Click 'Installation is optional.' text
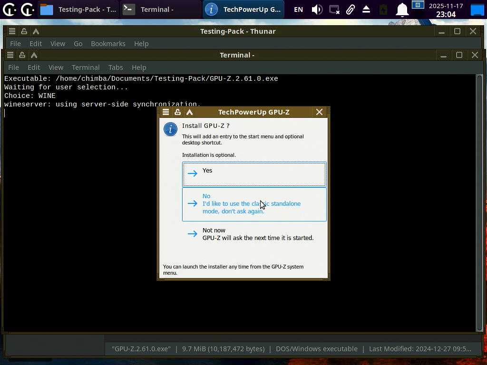The width and height of the screenshot is (487, 365). [209, 155]
